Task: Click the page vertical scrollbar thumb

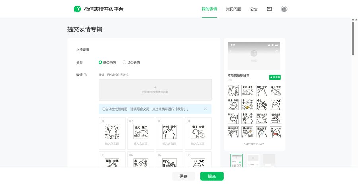Action: click(353, 38)
